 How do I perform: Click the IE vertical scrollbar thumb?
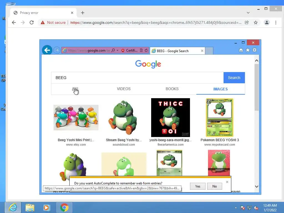tap(257, 87)
